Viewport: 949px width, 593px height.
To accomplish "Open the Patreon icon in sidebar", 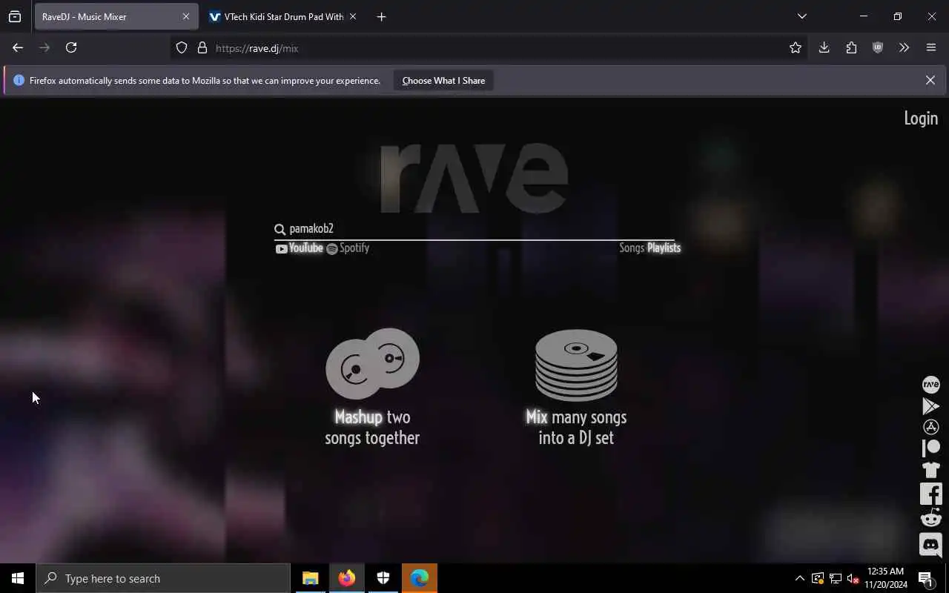I will click(x=930, y=448).
